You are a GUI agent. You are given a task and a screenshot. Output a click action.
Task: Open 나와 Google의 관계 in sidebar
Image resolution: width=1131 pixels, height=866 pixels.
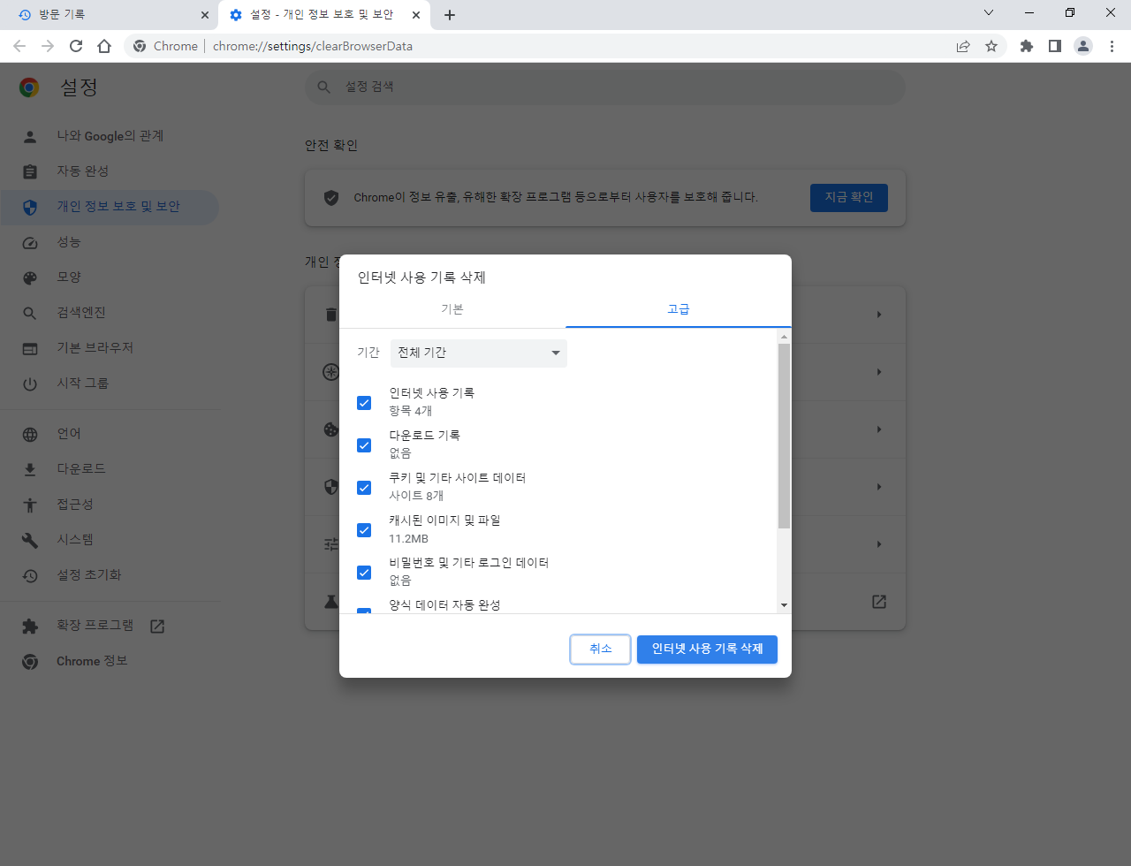point(110,136)
